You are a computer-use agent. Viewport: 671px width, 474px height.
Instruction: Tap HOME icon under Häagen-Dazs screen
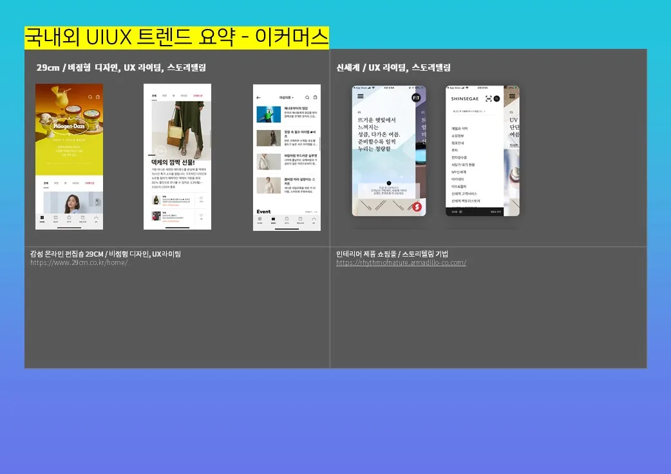pyautogui.click(x=42, y=219)
